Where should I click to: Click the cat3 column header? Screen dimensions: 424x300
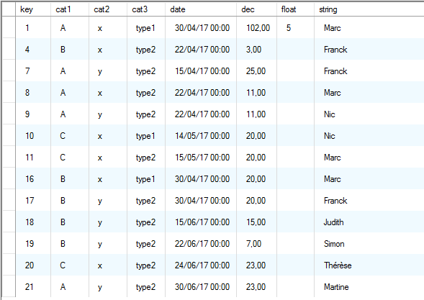point(146,9)
